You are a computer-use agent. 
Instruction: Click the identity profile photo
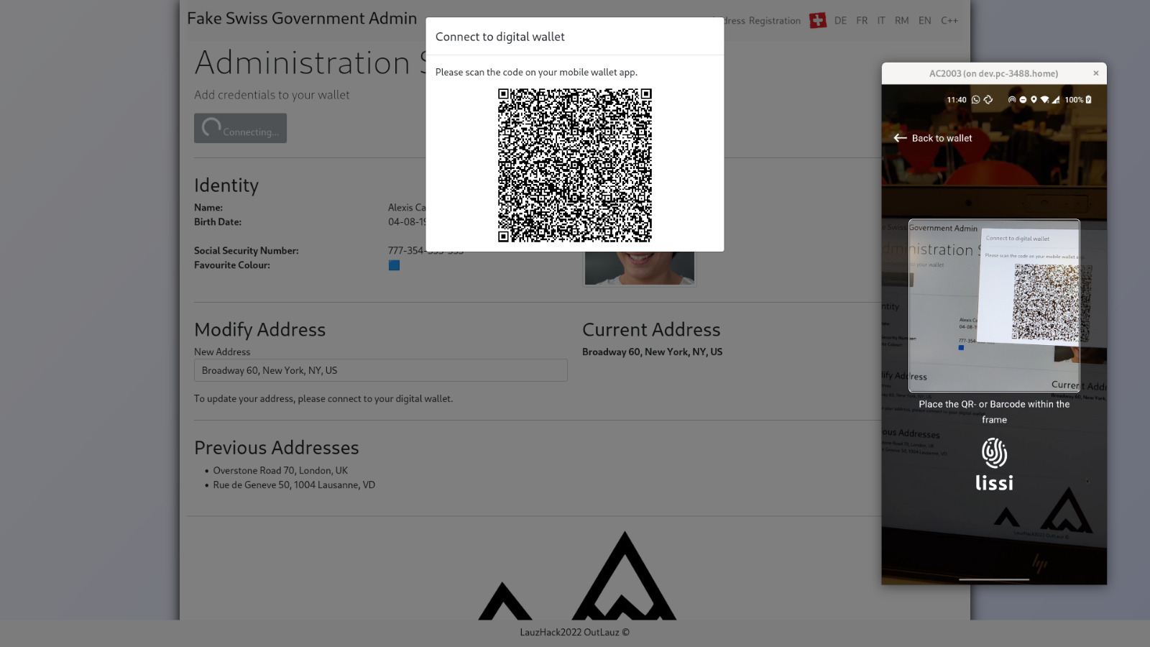pos(640,267)
